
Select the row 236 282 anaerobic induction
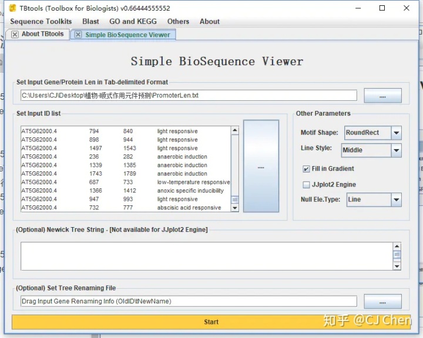[x=126, y=157]
